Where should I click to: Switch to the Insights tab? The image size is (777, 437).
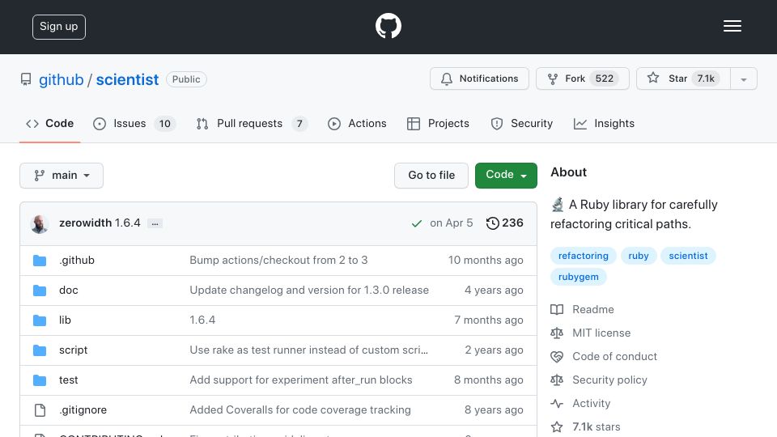(604, 124)
